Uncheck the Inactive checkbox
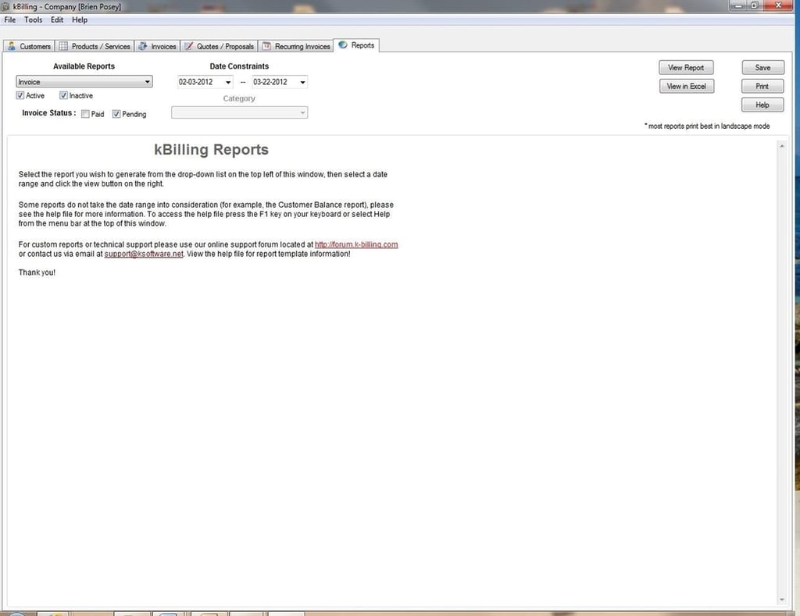Viewport: 800px width, 616px height. (x=63, y=95)
